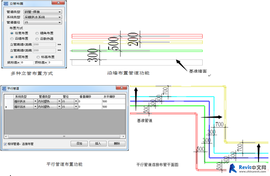Click the 立管布置 dialog title icon
Viewport: 270px width, 176px height.
tap(6, 4)
